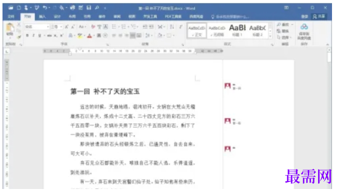This screenshot has height=192, width=341.
Task: Open the font name combo box
Action: pos(36,27)
